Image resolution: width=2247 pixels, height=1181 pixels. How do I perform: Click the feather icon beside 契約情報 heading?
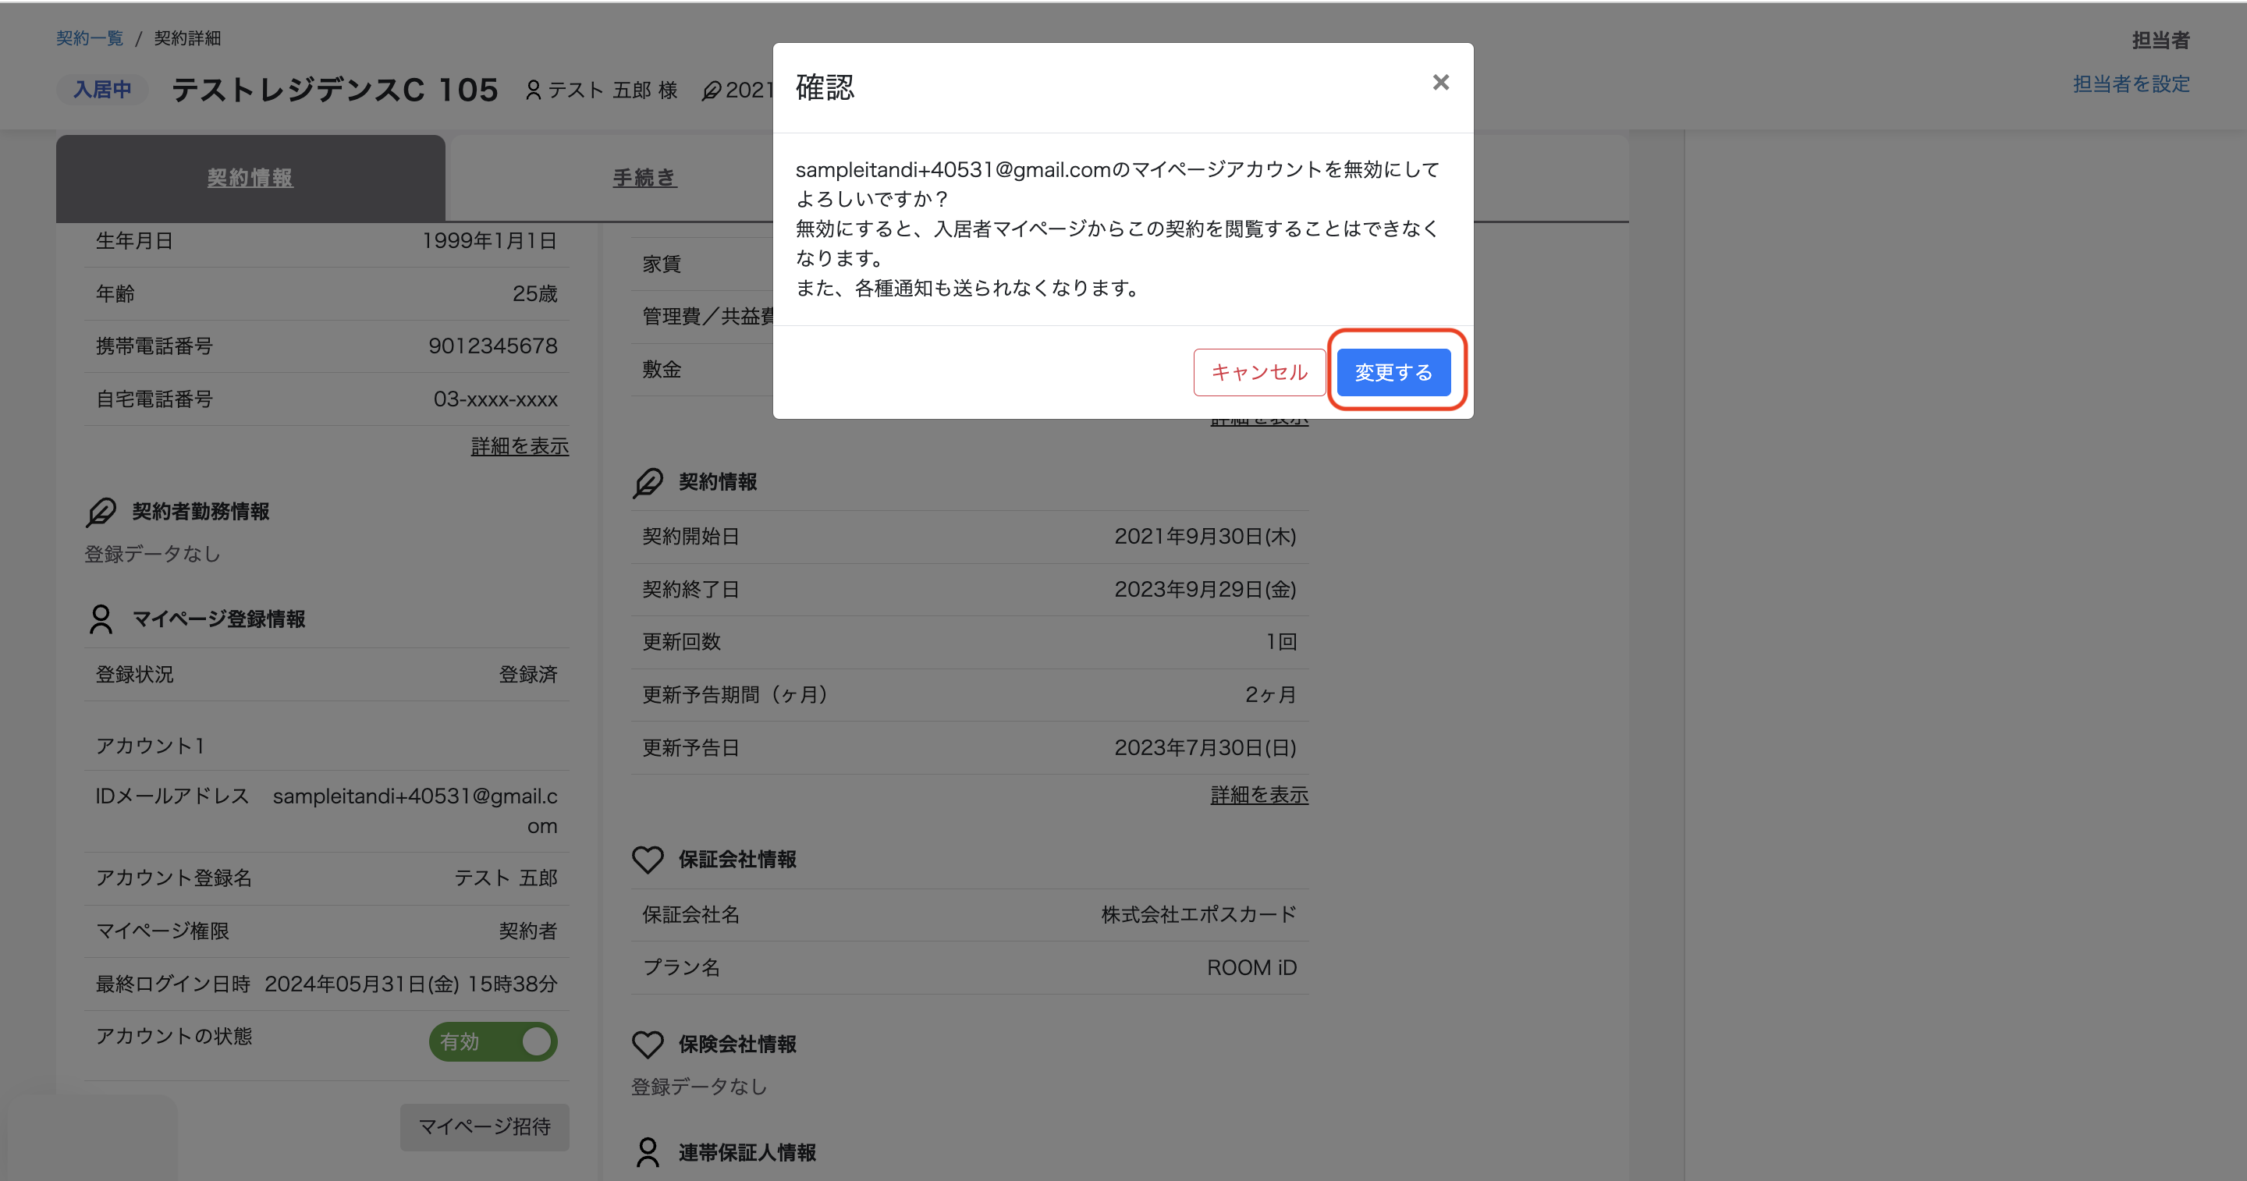click(x=648, y=482)
